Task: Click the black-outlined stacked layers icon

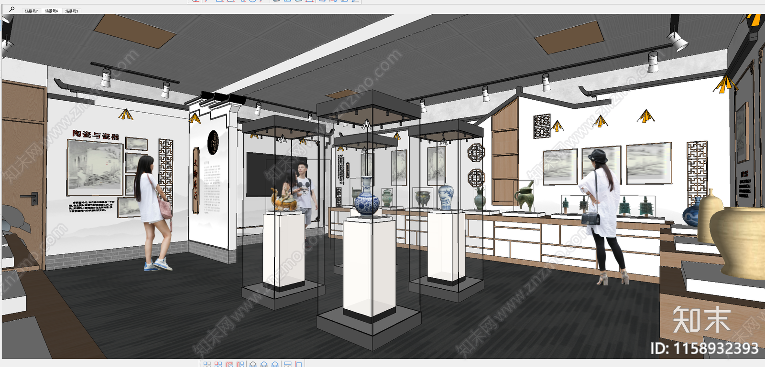Action: (x=253, y=364)
